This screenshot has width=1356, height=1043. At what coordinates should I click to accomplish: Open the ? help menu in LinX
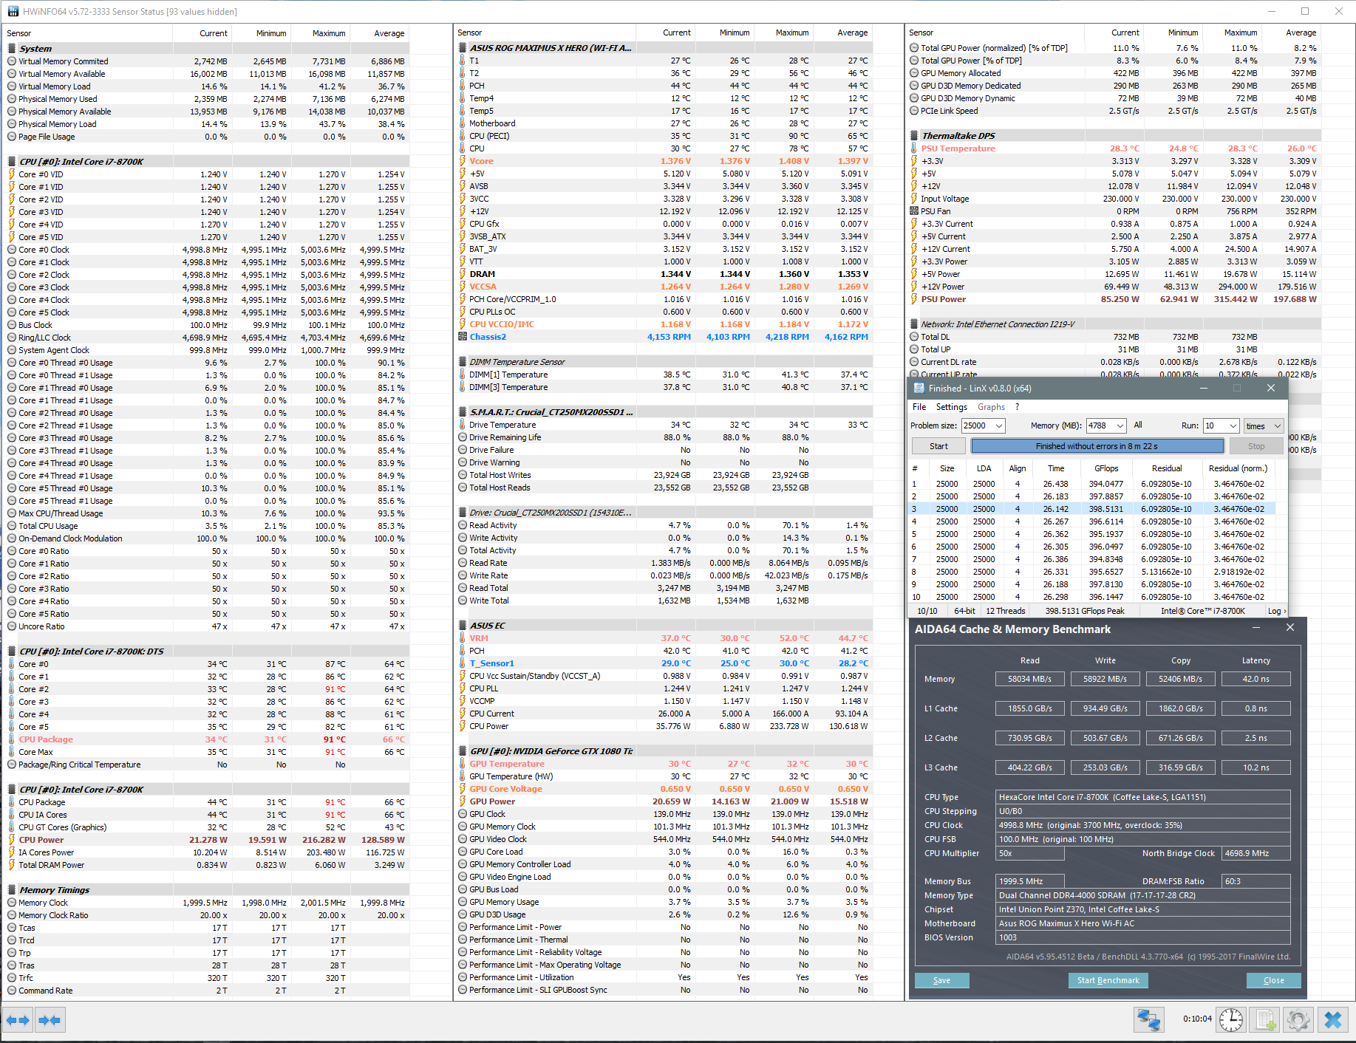1018,407
